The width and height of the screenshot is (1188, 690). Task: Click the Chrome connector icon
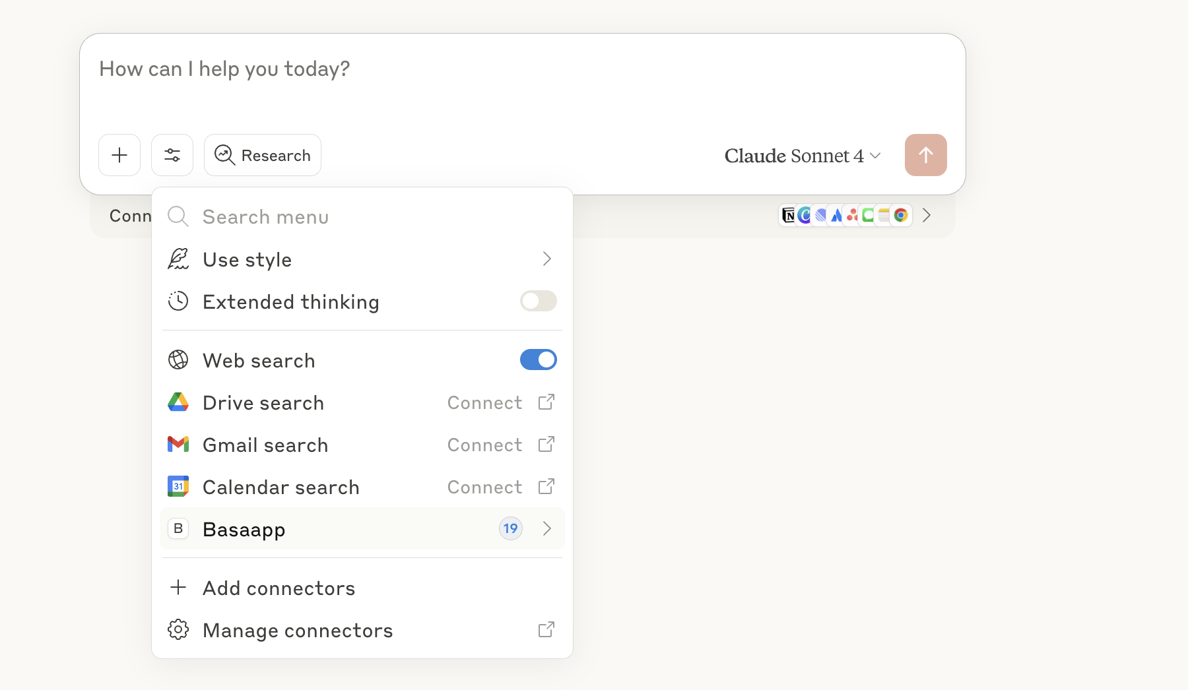coord(901,215)
